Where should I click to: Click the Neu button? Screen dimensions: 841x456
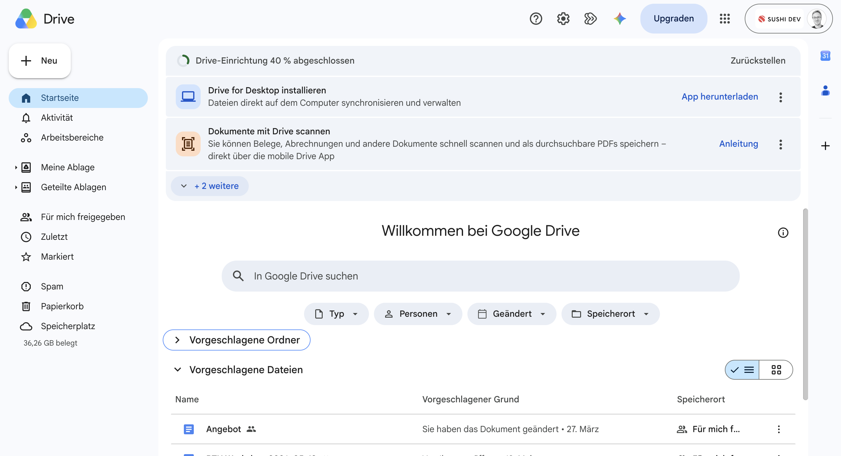click(x=39, y=61)
